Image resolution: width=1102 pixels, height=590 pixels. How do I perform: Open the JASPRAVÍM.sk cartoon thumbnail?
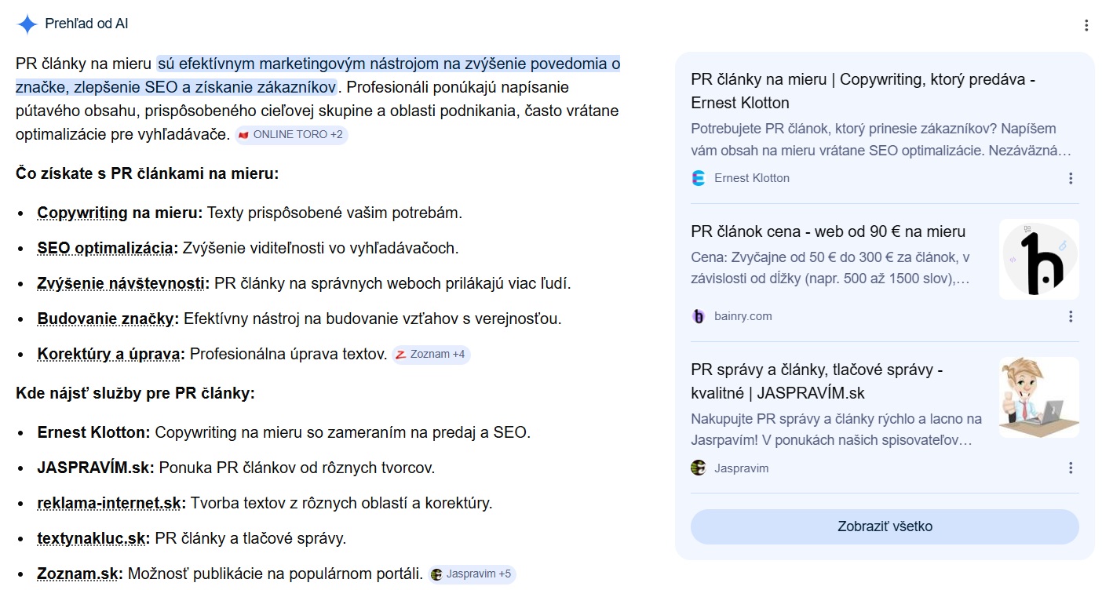[1039, 397]
